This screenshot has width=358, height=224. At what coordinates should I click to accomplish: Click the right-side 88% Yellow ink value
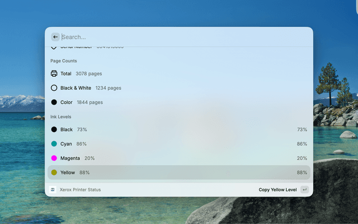tap(302, 172)
